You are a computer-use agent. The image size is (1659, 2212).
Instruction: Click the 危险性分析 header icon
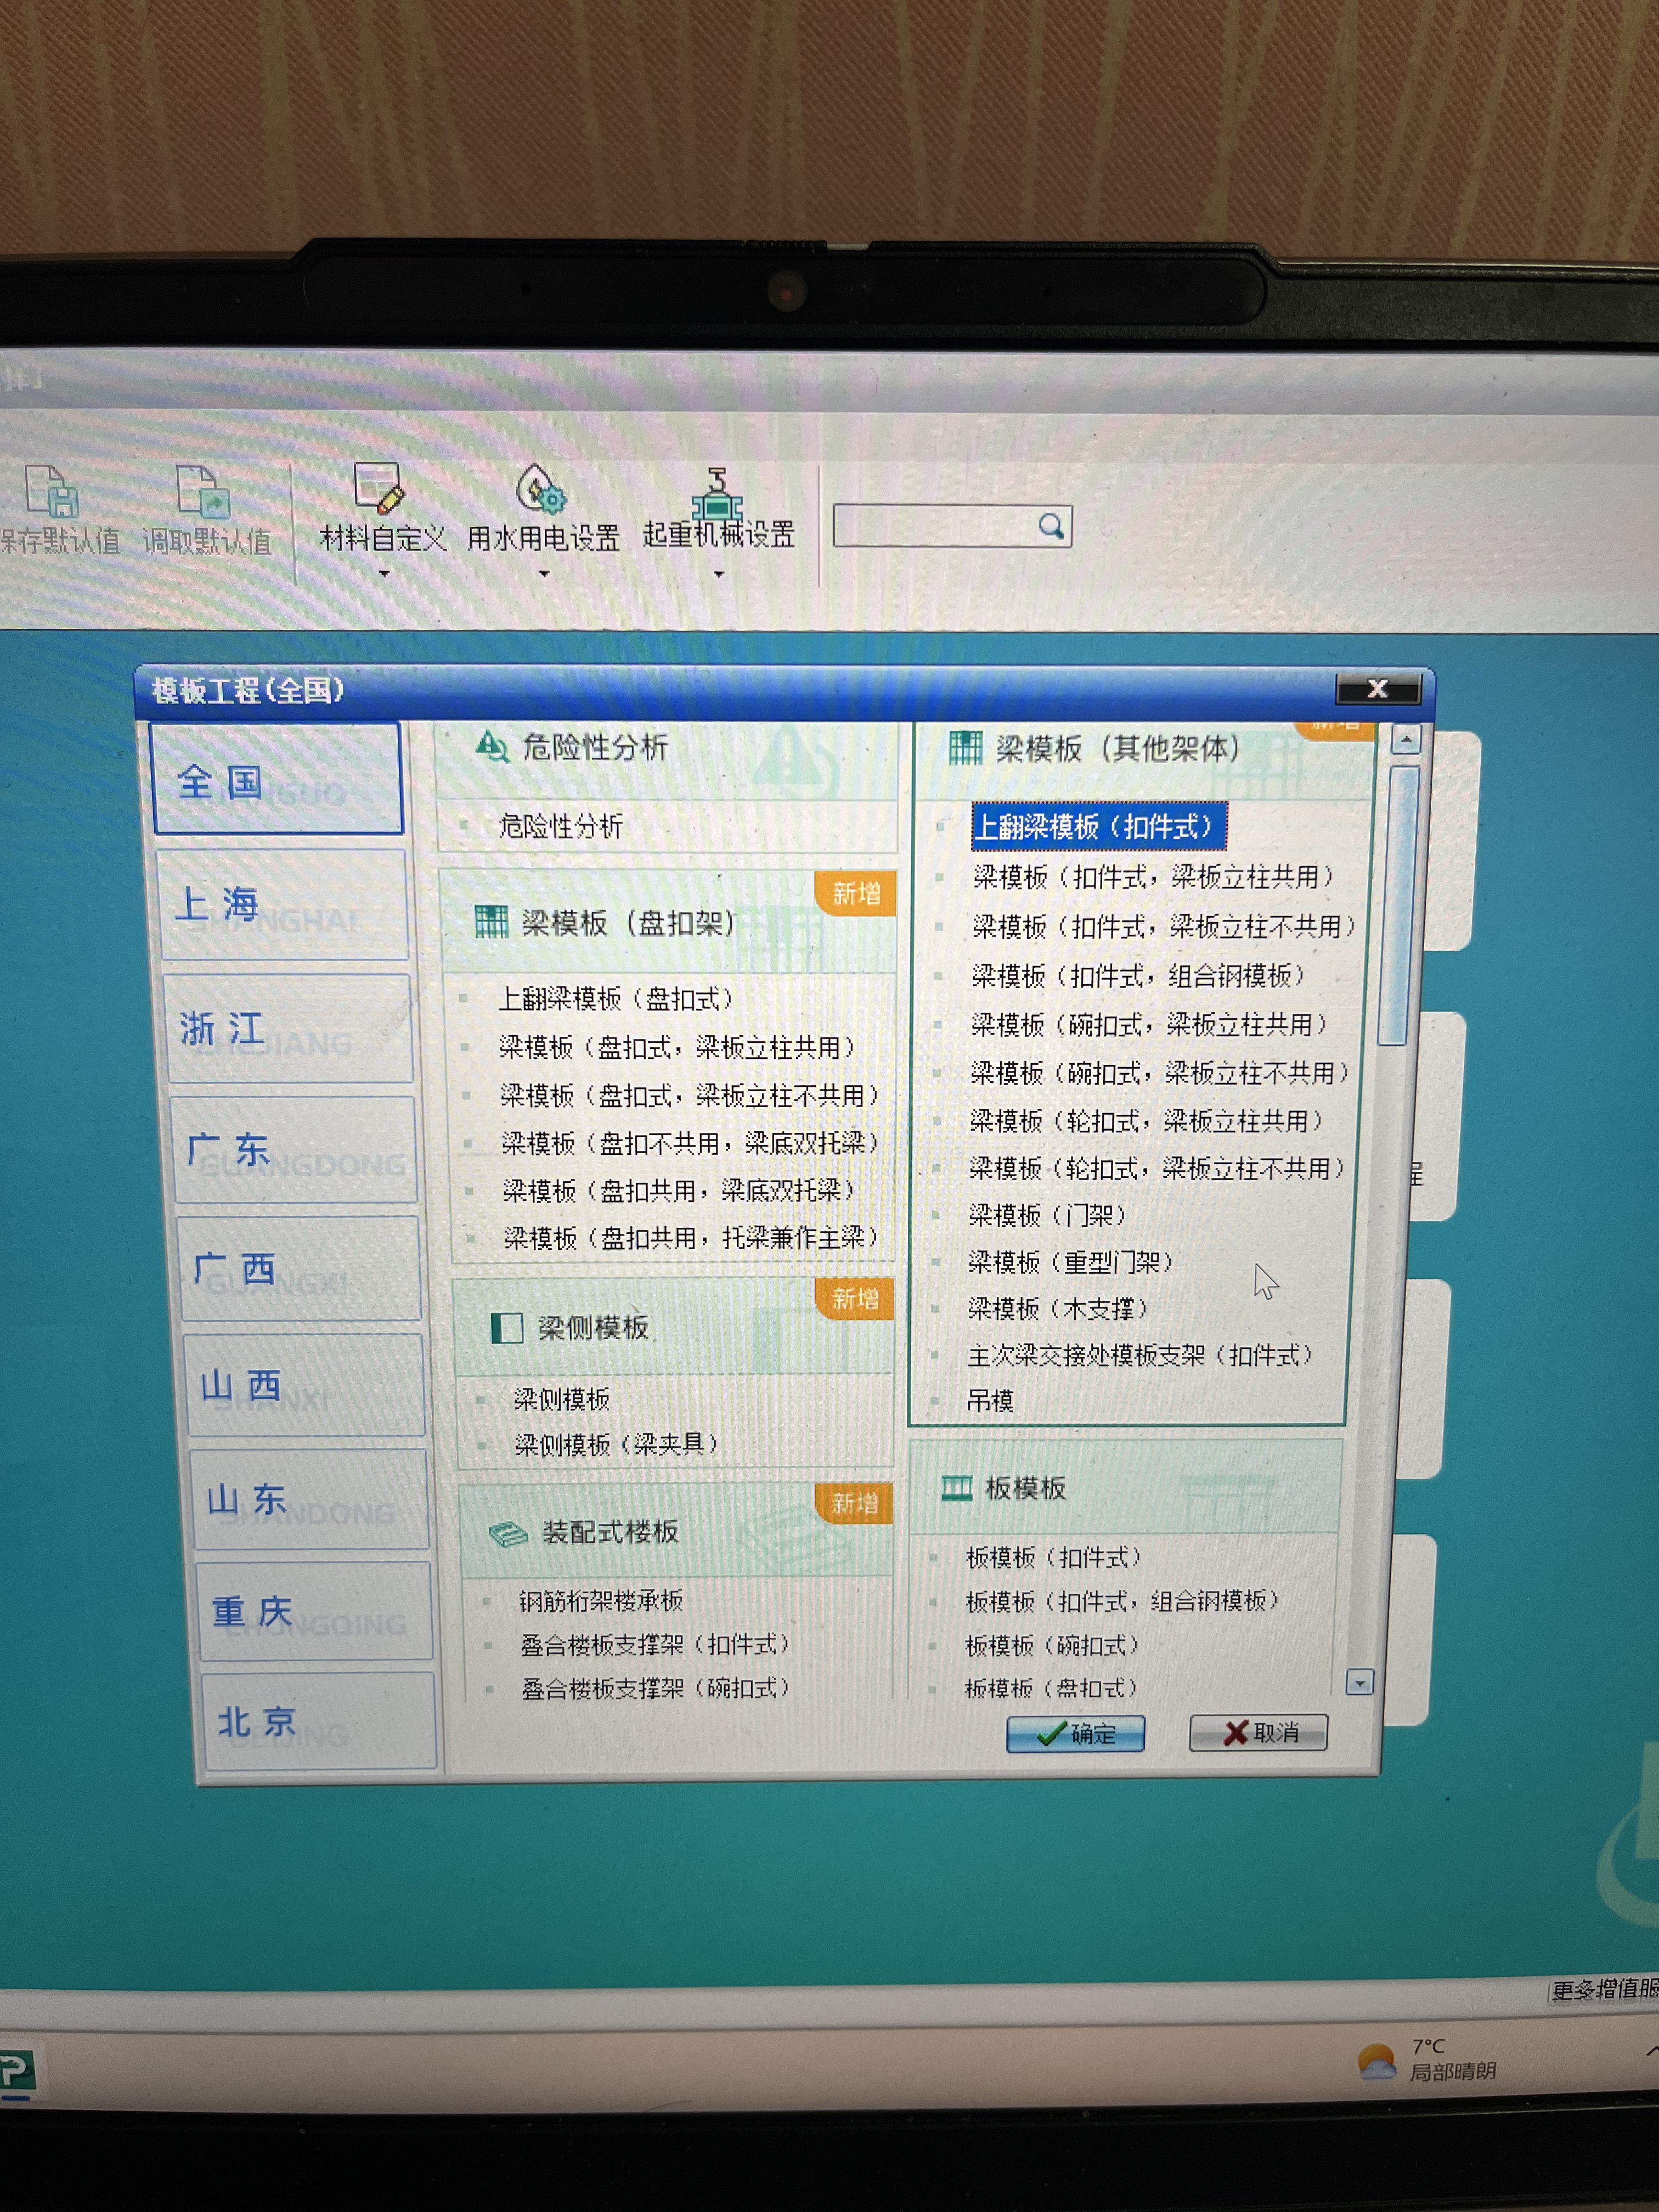(491, 746)
